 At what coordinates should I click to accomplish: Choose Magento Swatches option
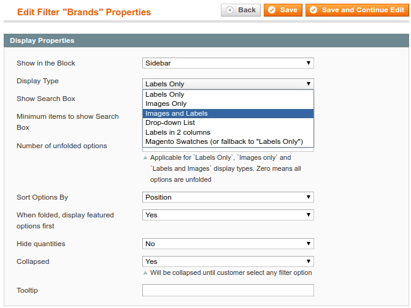(225, 141)
